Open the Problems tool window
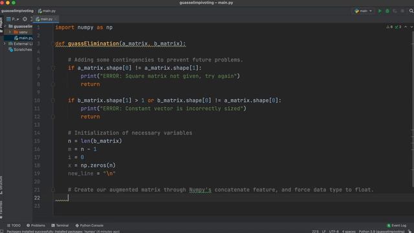 (x=36, y=225)
